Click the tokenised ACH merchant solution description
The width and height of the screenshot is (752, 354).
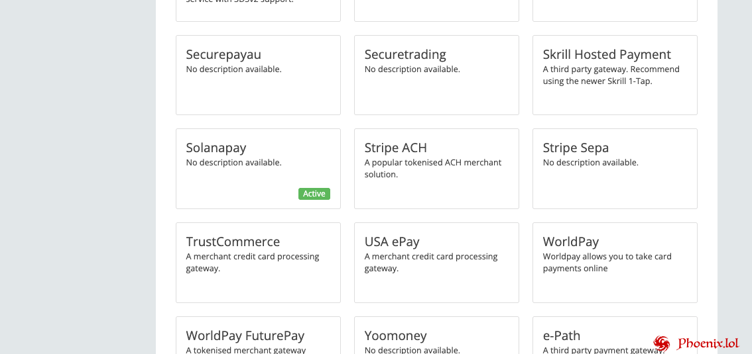click(x=432, y=168)
